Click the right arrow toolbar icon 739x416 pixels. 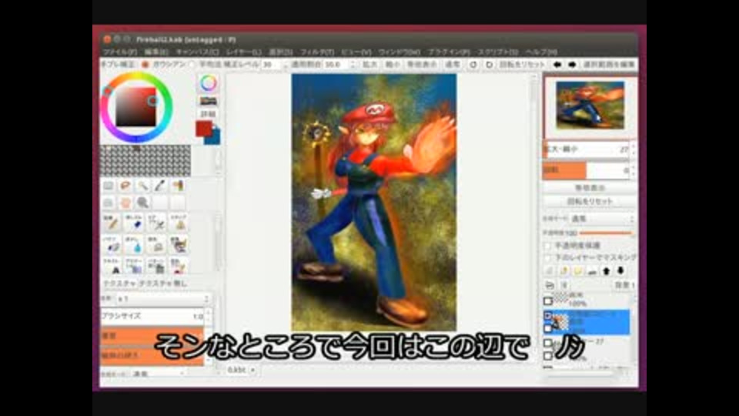pyautogui.click(x=572, y=65)
